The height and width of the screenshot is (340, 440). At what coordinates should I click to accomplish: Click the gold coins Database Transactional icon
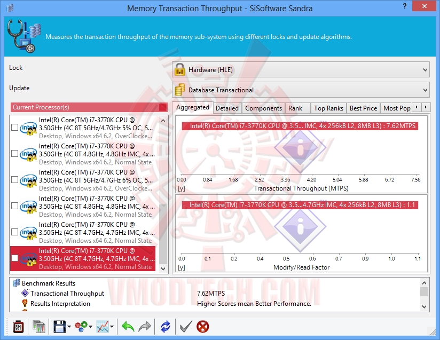click(179, 90)
